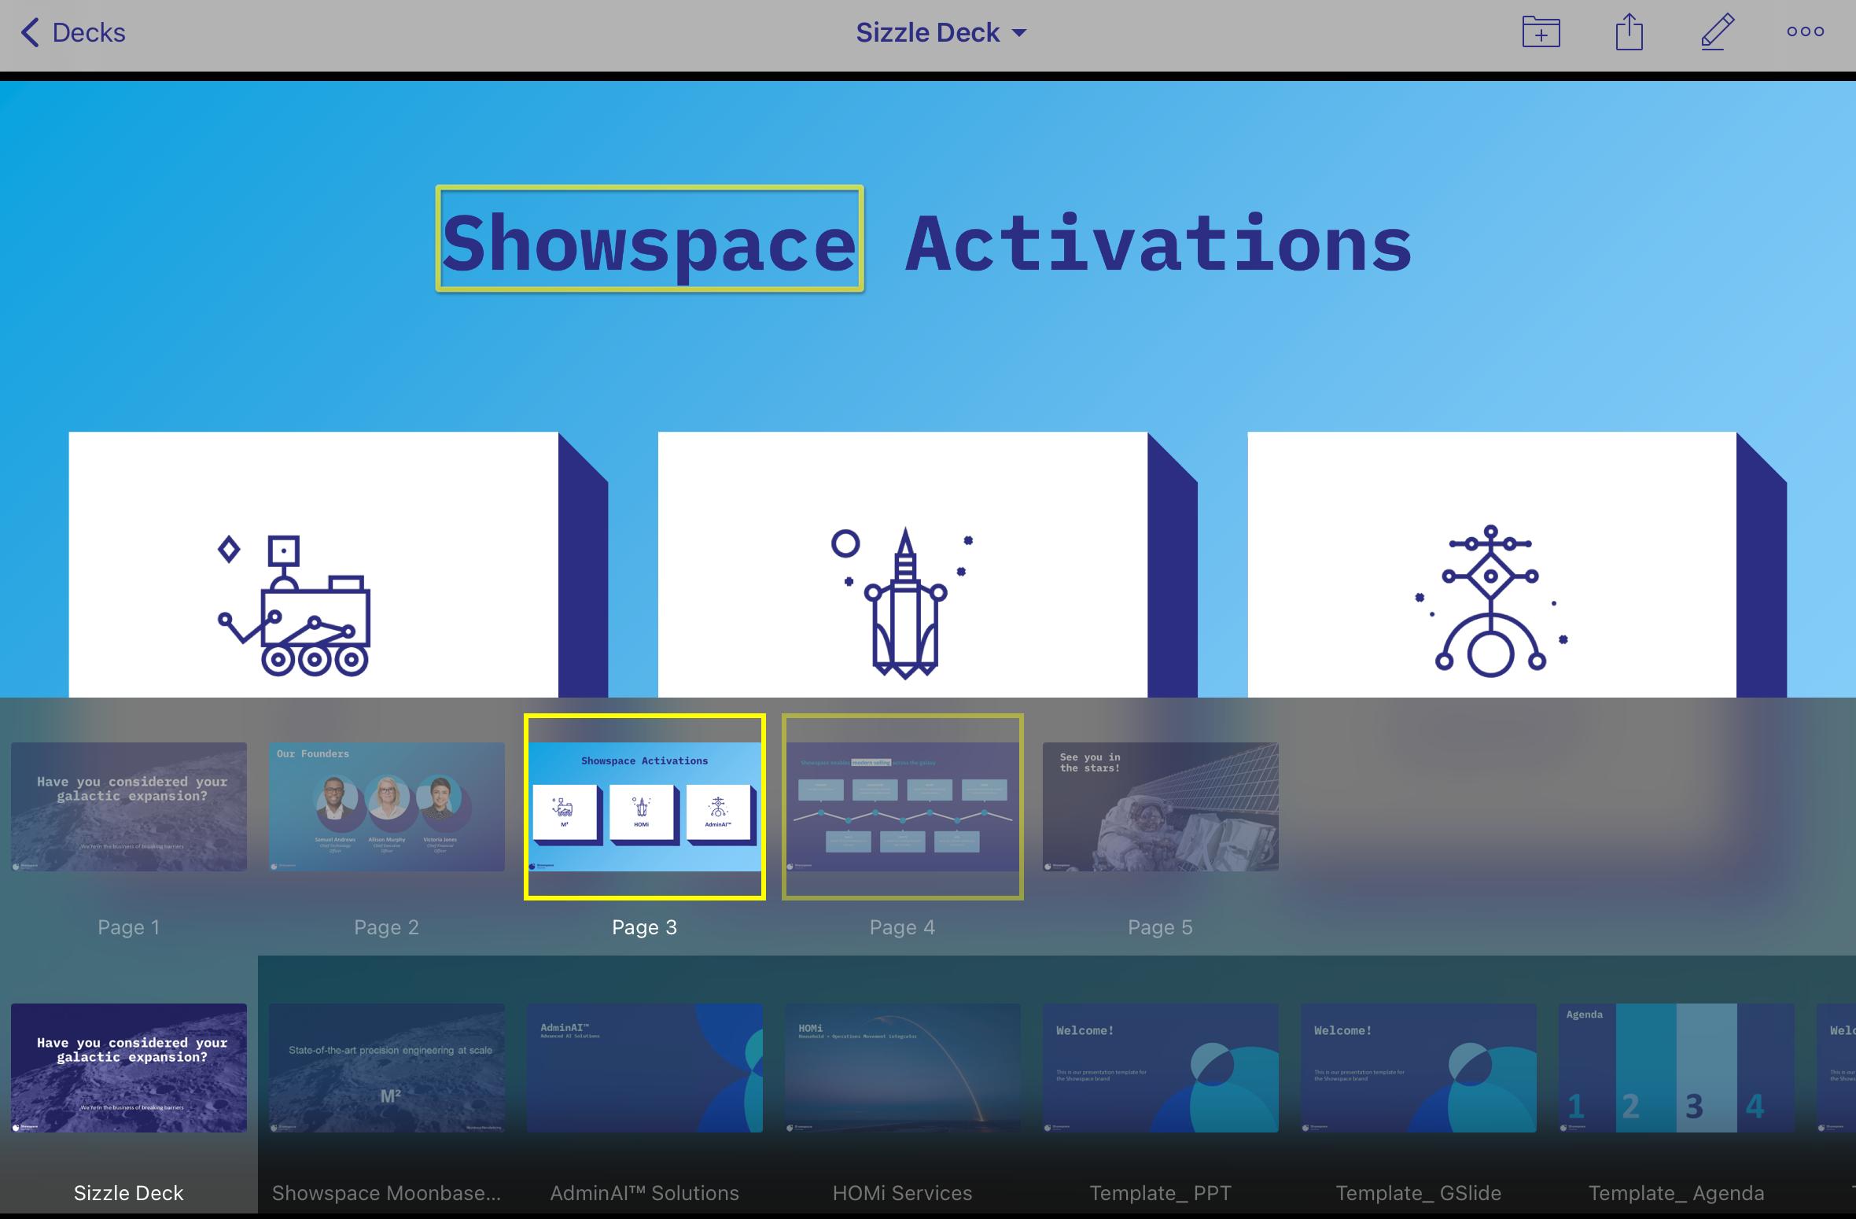Open Page 5 See you in the stars thumbnail
Screen dimensions: 1856x1219
coord(1161,806)
